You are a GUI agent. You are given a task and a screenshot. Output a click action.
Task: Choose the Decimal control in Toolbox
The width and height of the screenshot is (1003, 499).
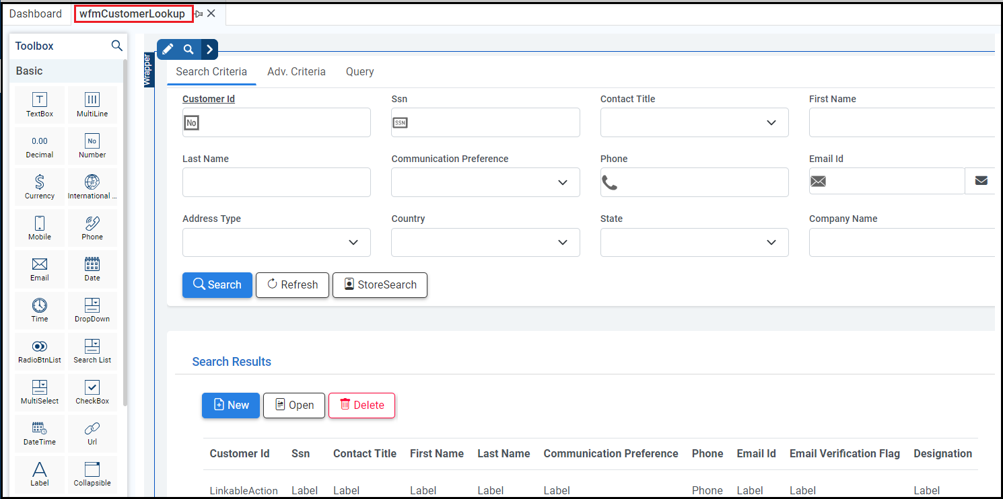point(40,146)
